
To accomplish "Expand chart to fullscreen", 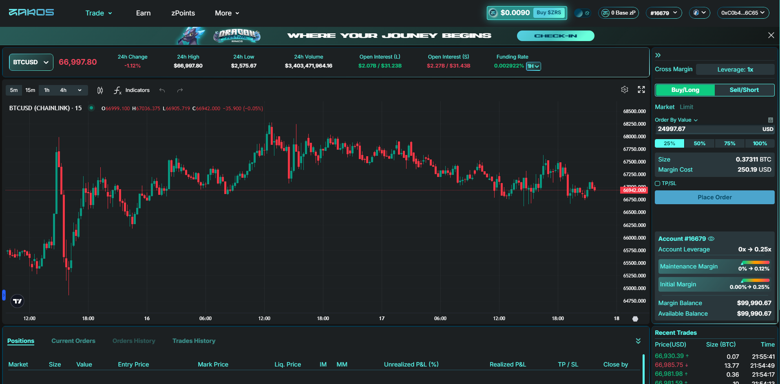I will click(641, 89).
